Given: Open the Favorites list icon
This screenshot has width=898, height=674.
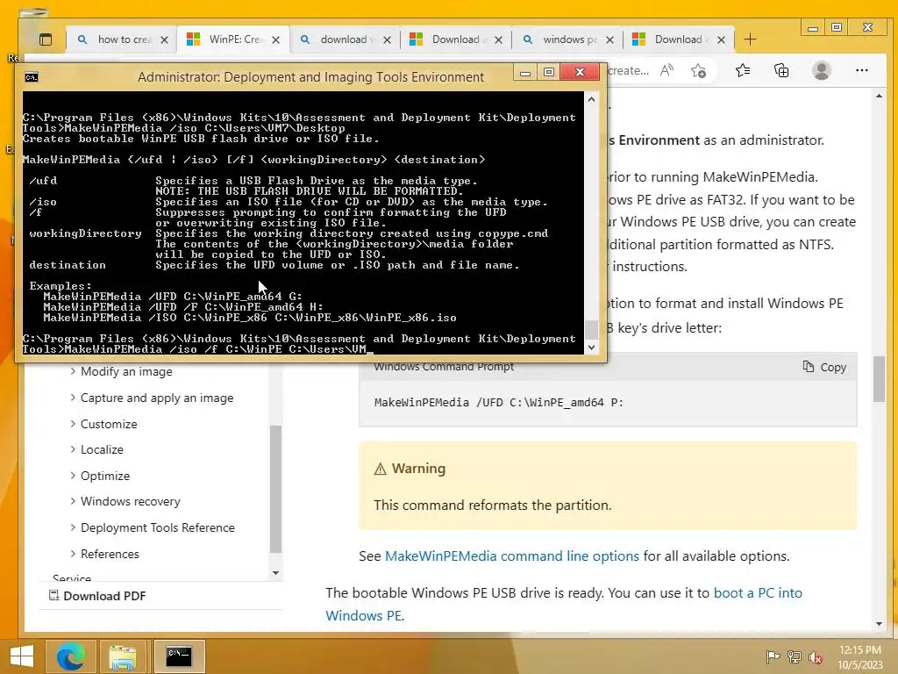Looking at the screenshot, I should coord(743,70).
